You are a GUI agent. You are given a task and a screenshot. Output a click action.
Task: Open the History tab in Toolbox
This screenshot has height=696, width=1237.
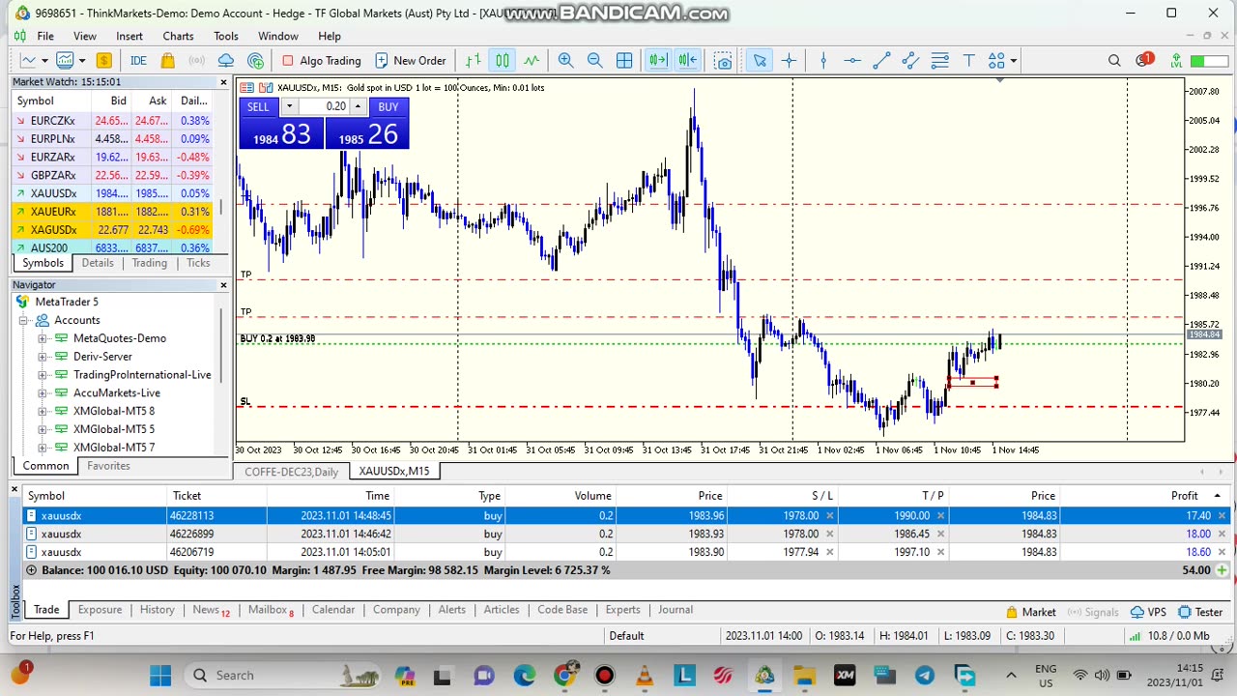(157, 610)
